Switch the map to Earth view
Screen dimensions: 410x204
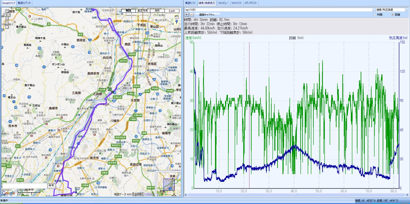[172, 11]
